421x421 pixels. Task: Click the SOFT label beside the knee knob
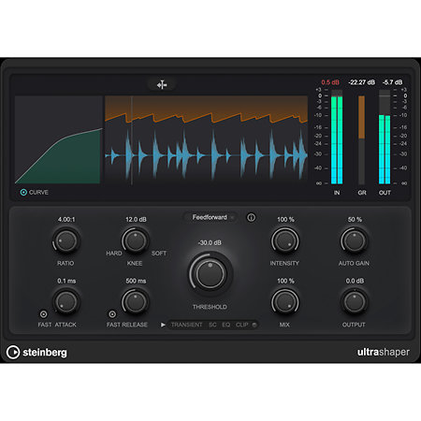tap(159, 254)
